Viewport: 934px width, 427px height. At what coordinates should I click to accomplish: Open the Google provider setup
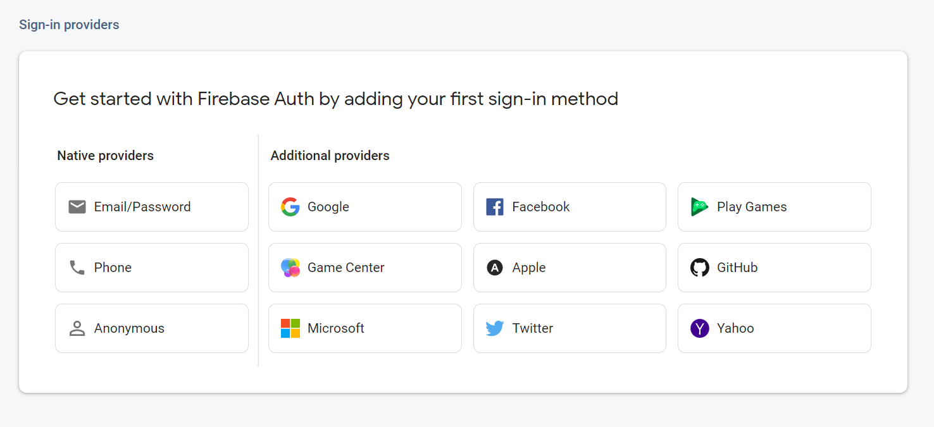click(x=365, y=206)
